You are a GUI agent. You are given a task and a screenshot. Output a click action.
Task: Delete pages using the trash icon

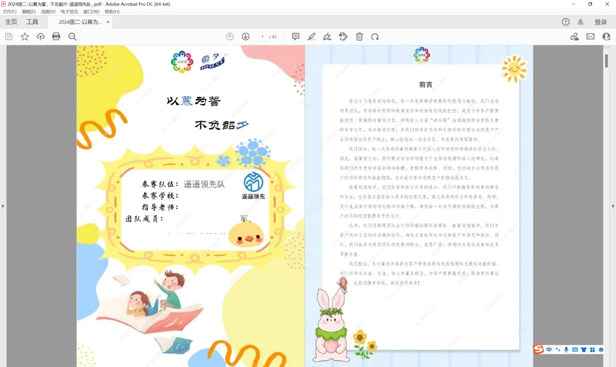pyautogui.click(x=359, y=36)
